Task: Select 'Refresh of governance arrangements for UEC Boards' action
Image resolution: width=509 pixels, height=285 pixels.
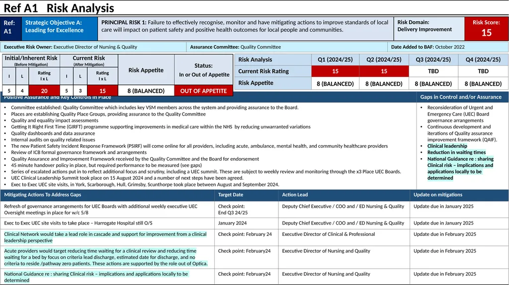Action: (100, 210)
